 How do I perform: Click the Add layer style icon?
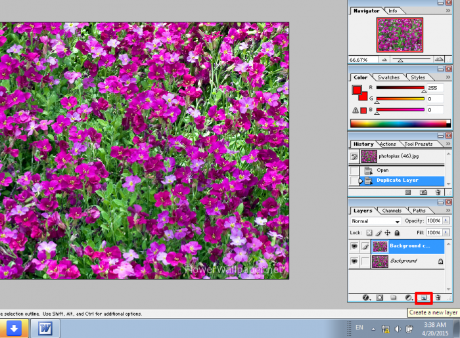pos(366,297)
